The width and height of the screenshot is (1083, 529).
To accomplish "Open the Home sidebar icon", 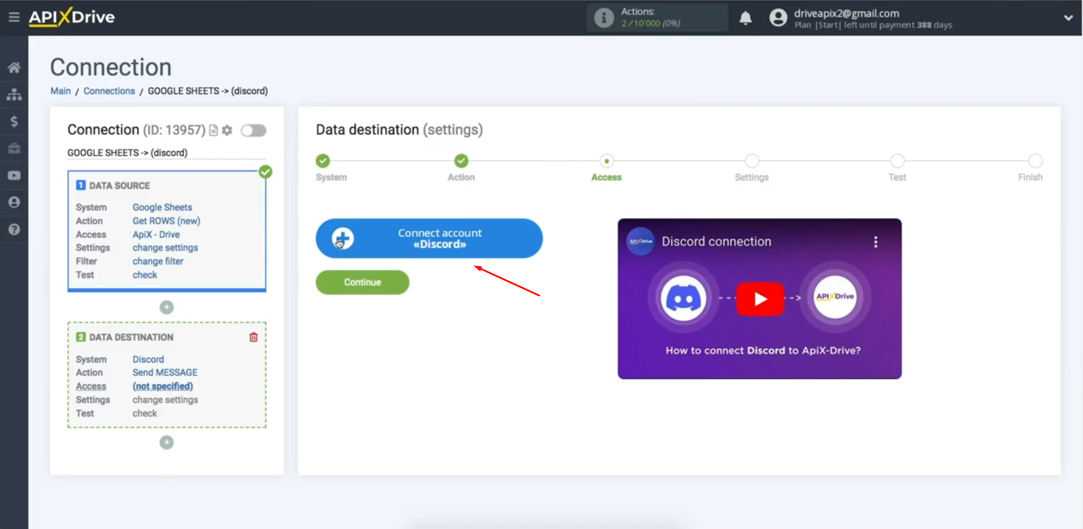I will 14,68.
